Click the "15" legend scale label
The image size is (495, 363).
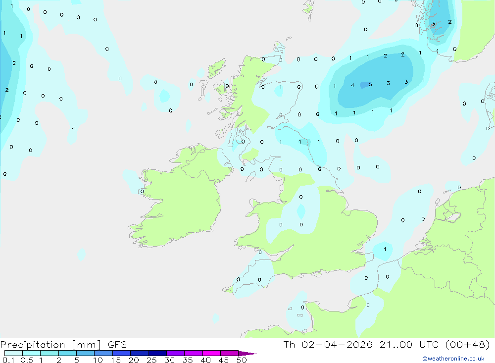tap(115, 360)
